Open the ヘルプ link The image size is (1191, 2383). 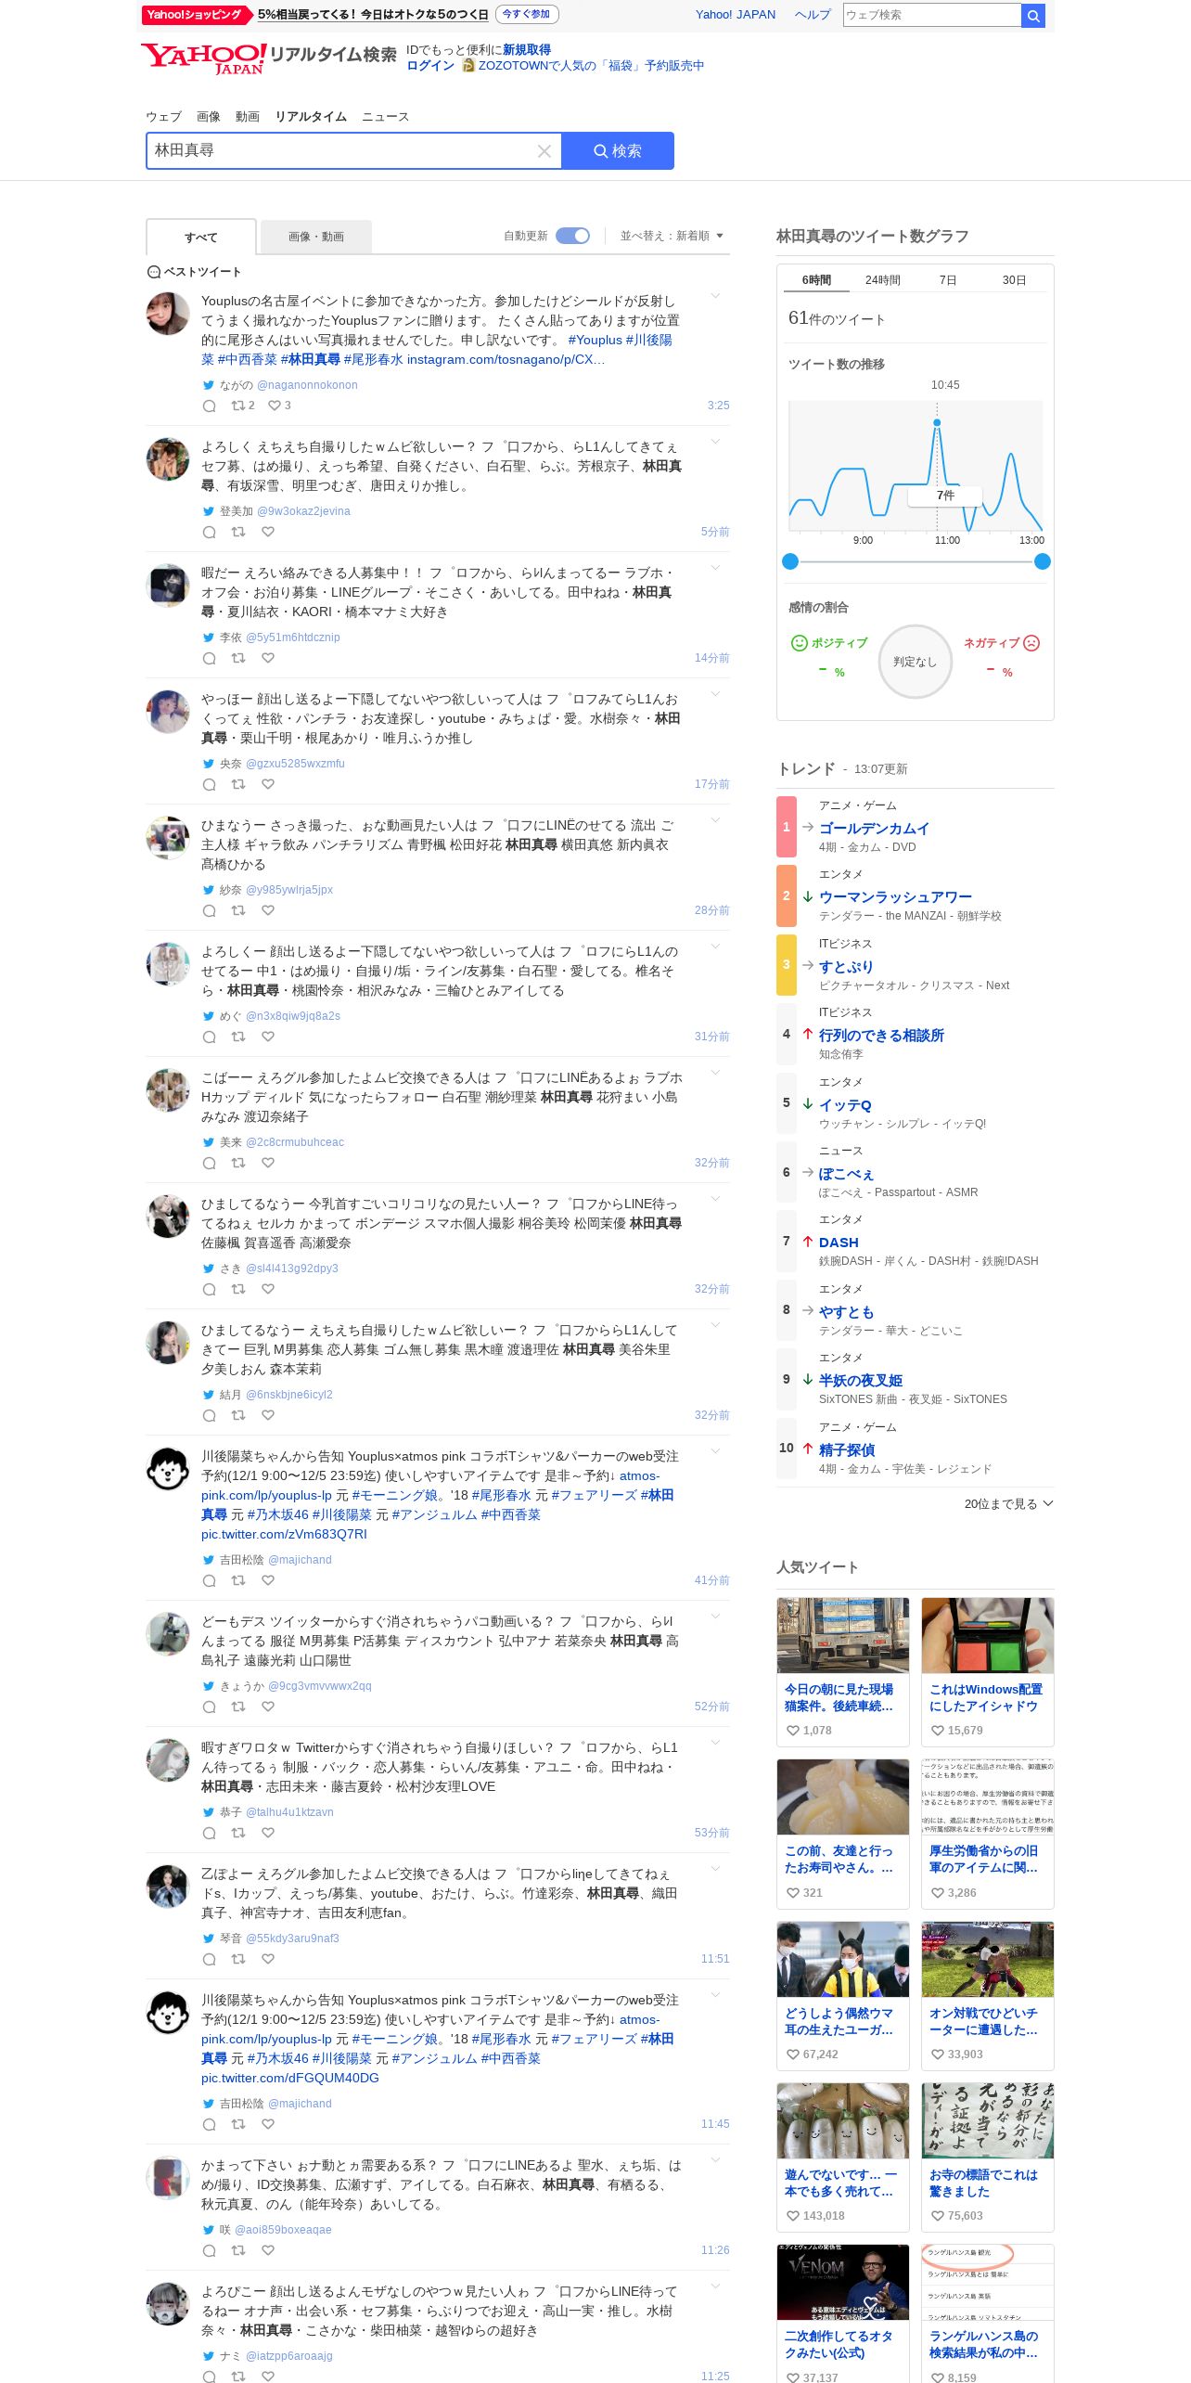tap(813, 15)
